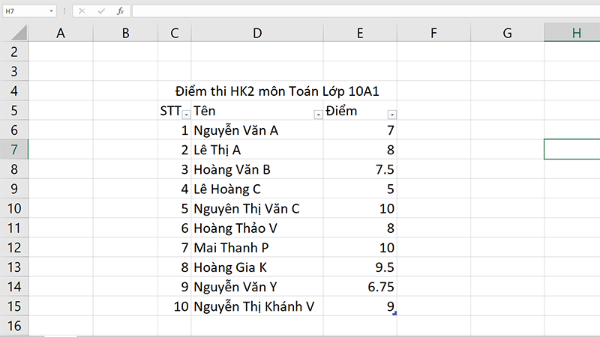Viewport: 600px width, 337px height.
Task: Click the Insert Function fx icon
Action: tap(118, 11)
